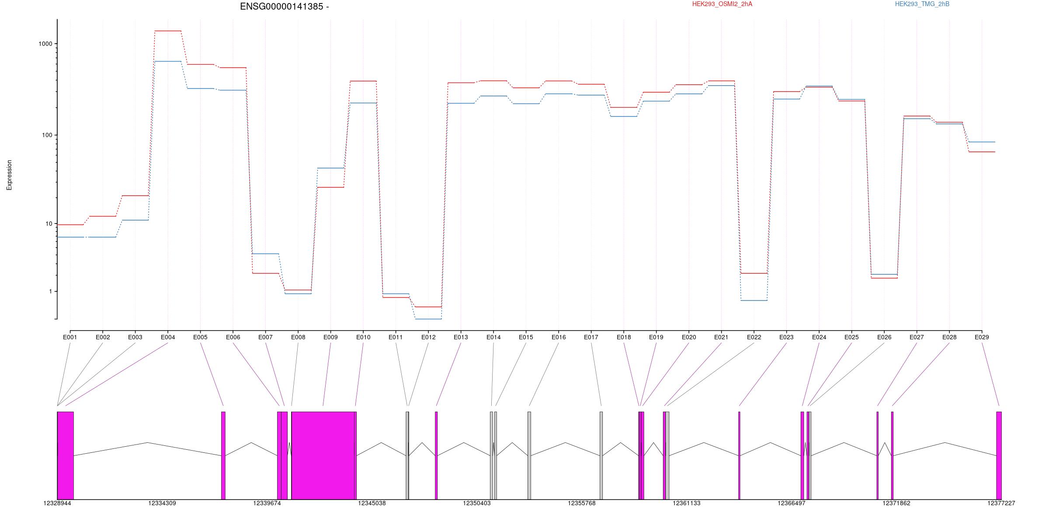Image resolution: width=1049 pixels, height=524 pixels.
Task: Click exon label E004
Action: tap(168, 337)
